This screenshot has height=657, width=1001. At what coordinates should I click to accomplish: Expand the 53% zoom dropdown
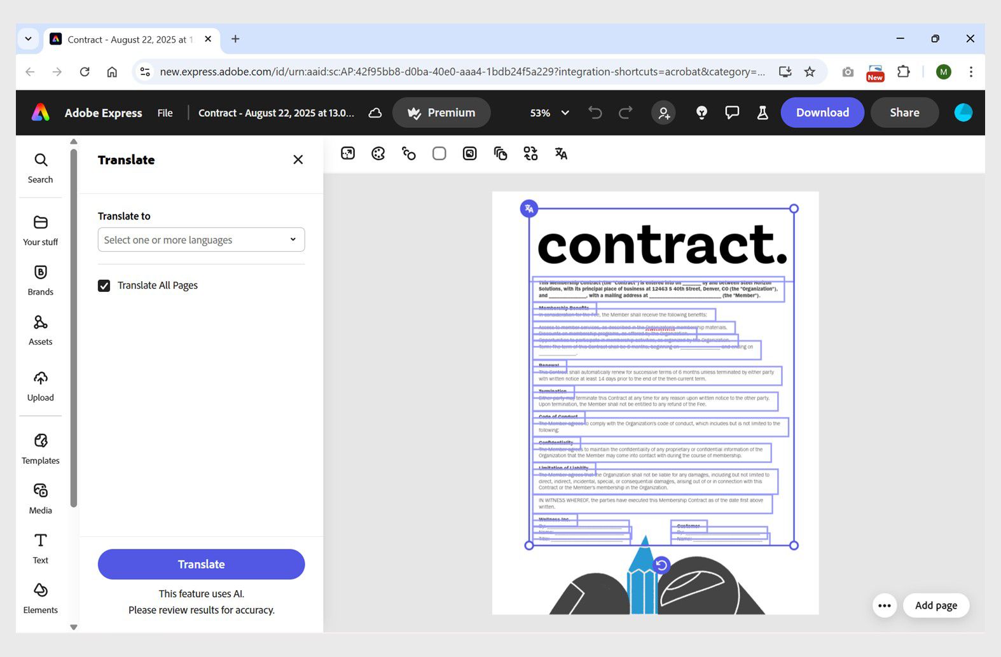[549, 113]
